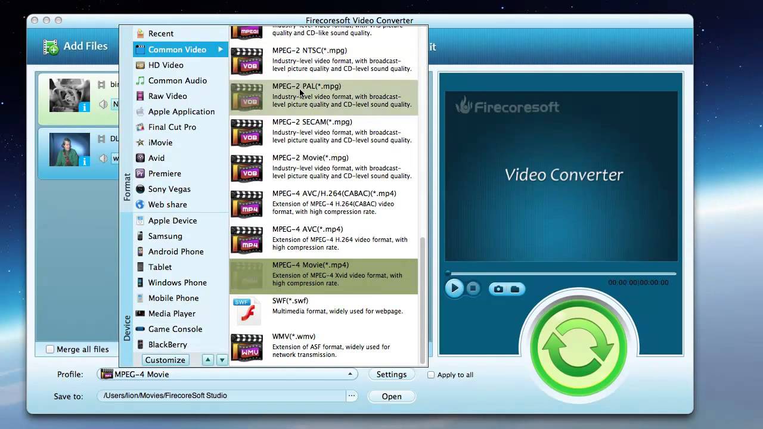Click the format list vertical scrollbar
The image size is (763, 429).
click(x=423, y=300)
